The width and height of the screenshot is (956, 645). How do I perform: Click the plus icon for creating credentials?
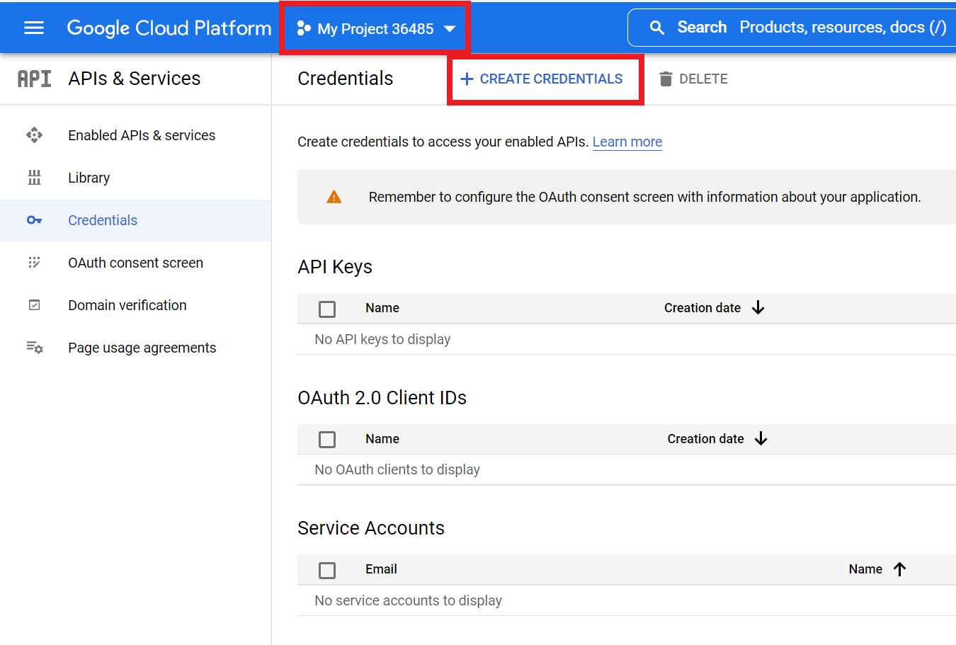pyautogui.click(x=467, y=79)
